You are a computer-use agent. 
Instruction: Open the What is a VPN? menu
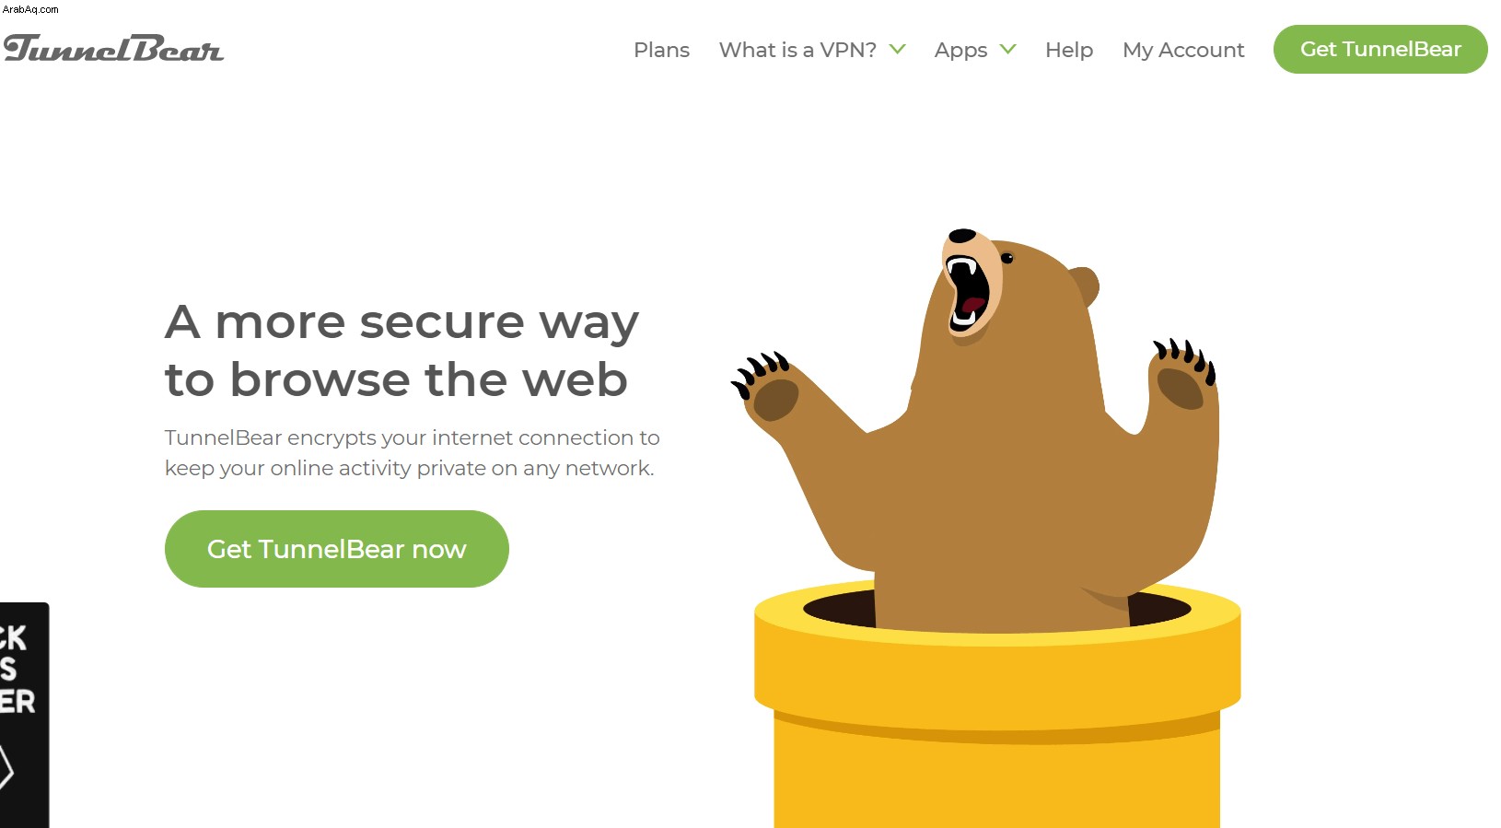tap(797, 50)
